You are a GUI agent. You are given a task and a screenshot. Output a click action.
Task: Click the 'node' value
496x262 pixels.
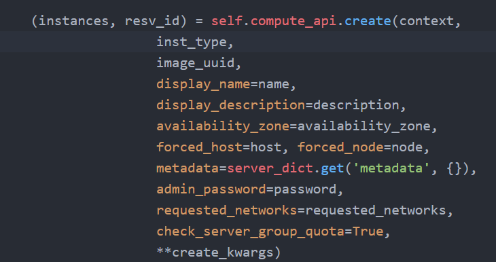(407, 147)
